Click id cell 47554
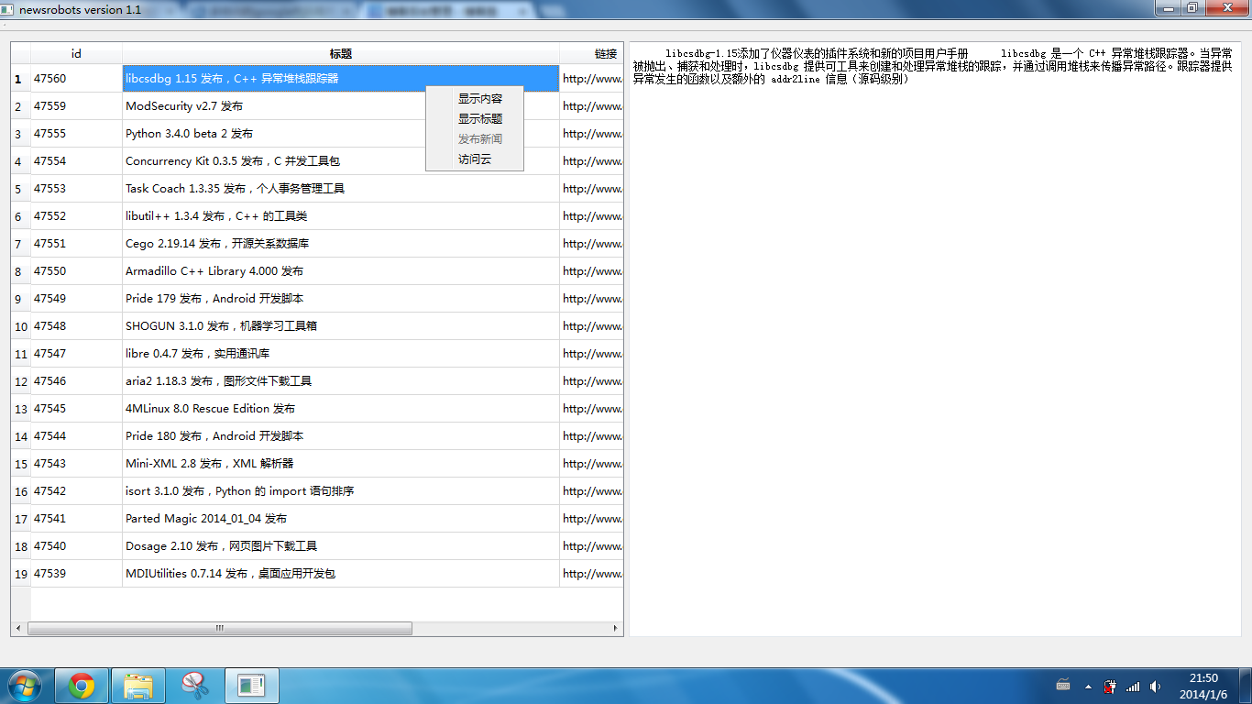Screen dimensions: 1252x704 coord(76,161)
